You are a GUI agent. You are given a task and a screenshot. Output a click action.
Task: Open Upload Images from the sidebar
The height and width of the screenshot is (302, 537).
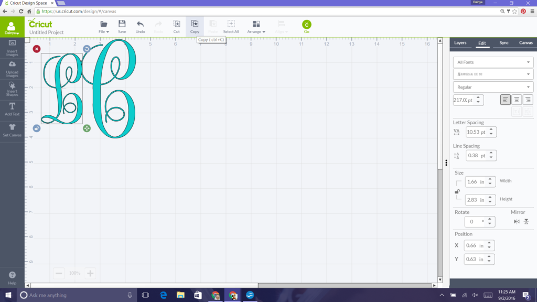coord(12,69)
